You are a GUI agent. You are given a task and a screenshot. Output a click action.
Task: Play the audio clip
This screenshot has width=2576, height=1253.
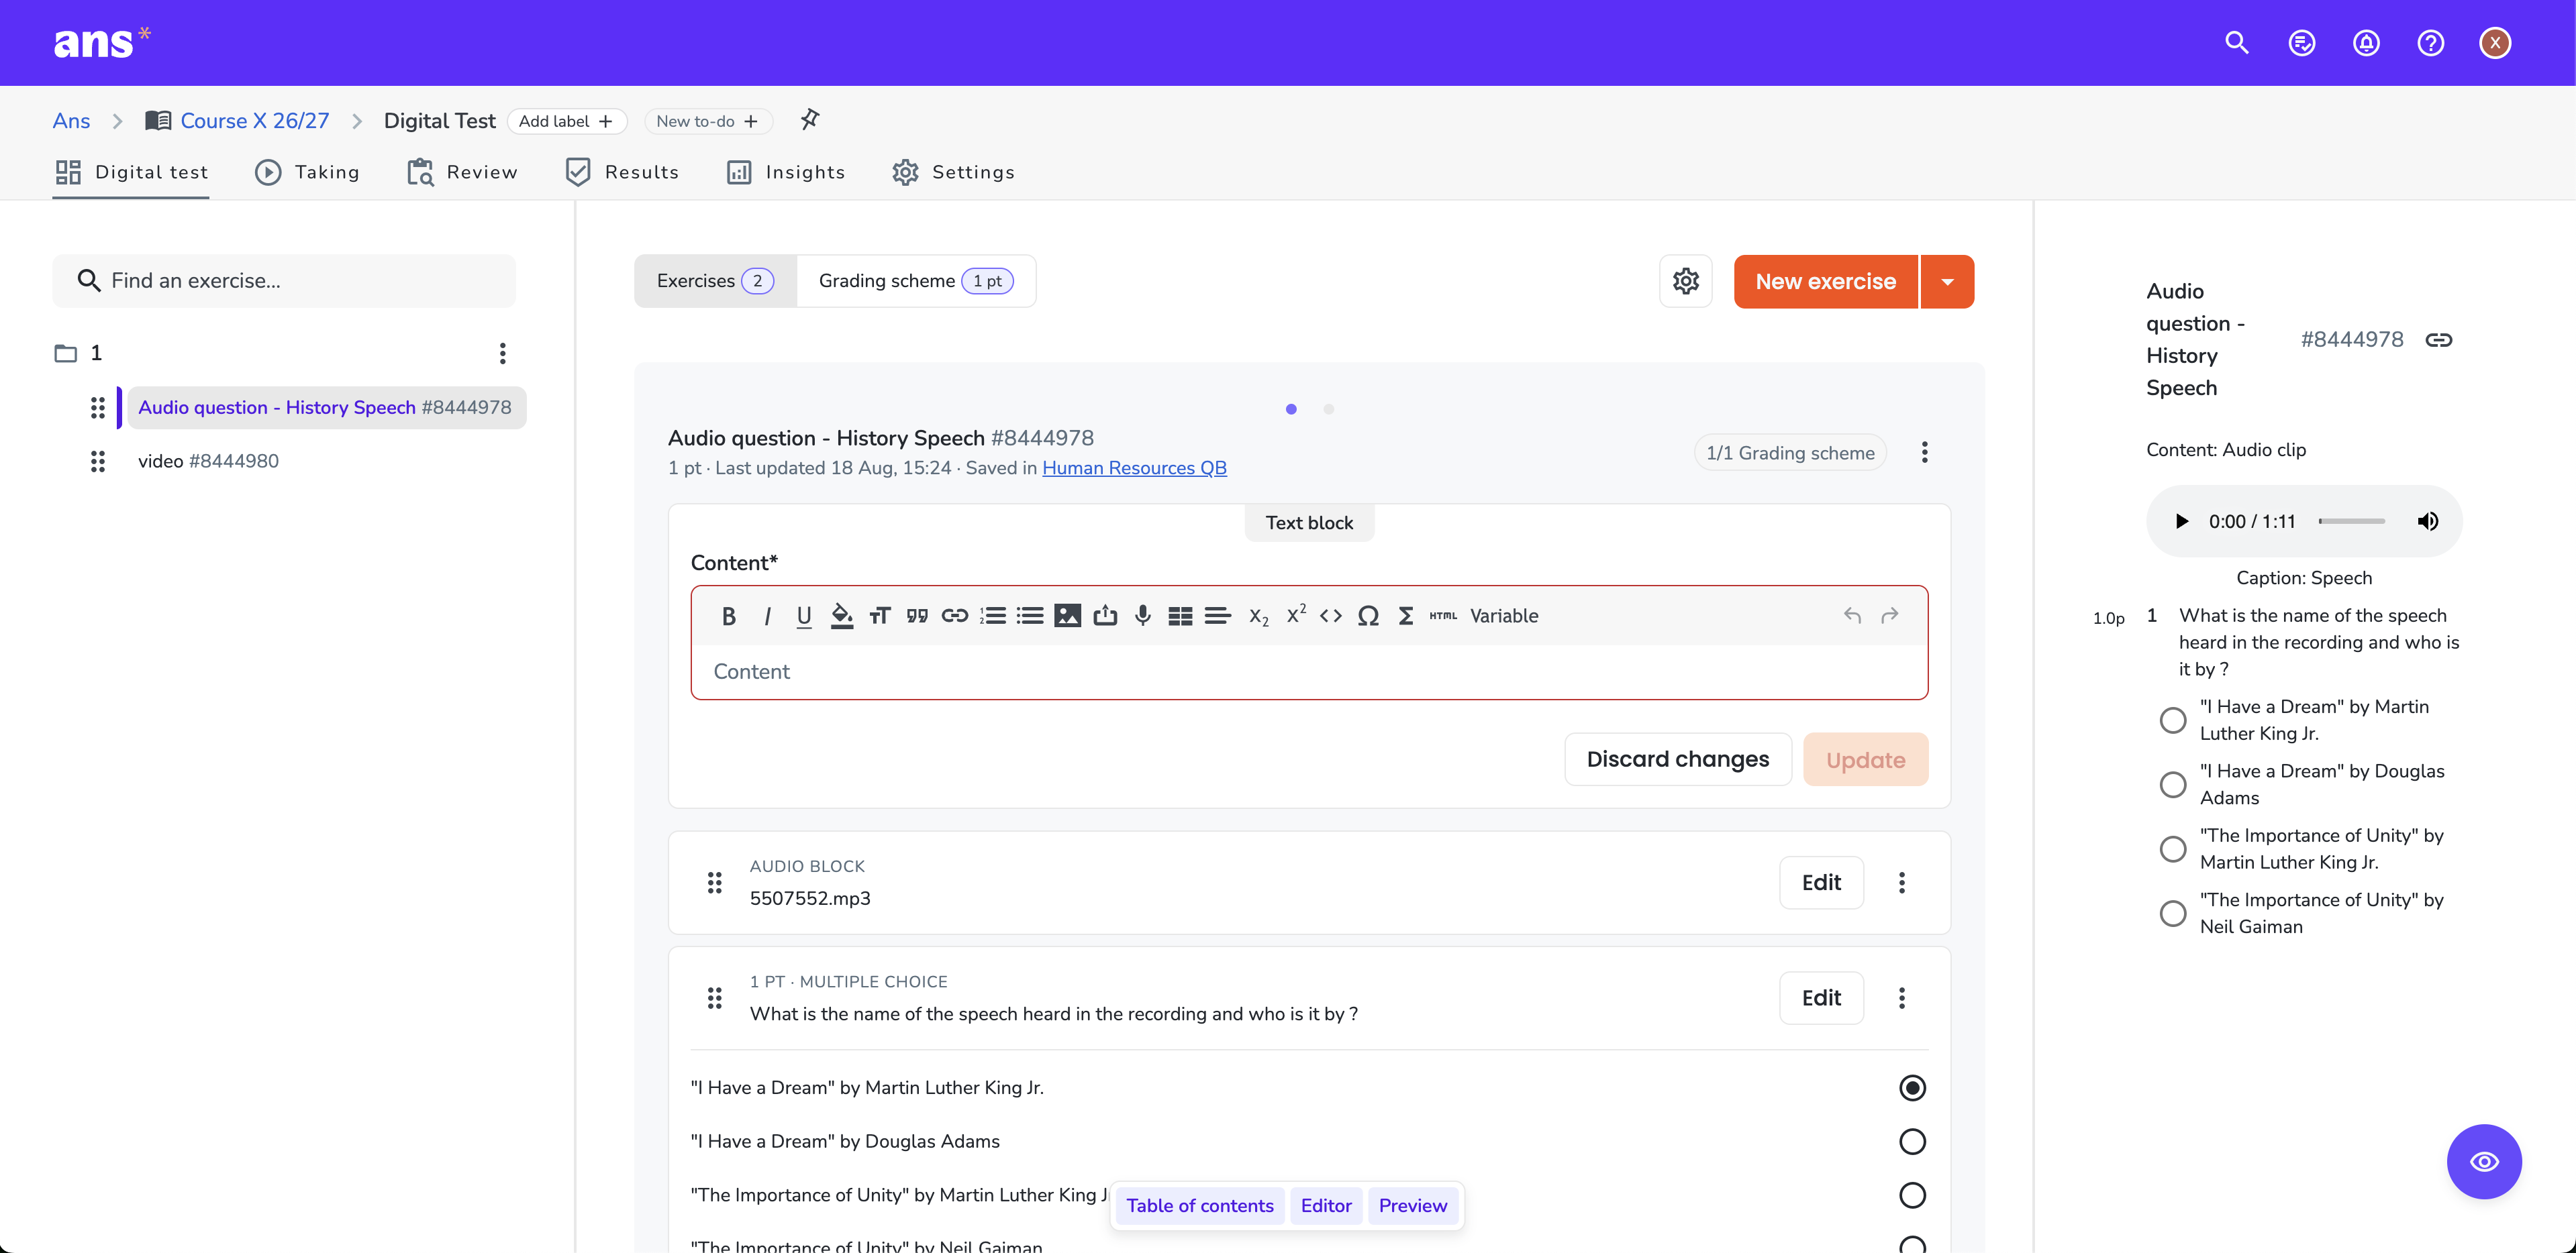tap(2182, 521)
